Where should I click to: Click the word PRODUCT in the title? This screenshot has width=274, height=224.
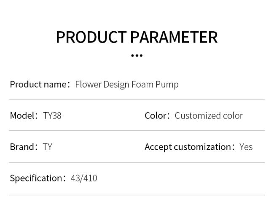point(91,37)
